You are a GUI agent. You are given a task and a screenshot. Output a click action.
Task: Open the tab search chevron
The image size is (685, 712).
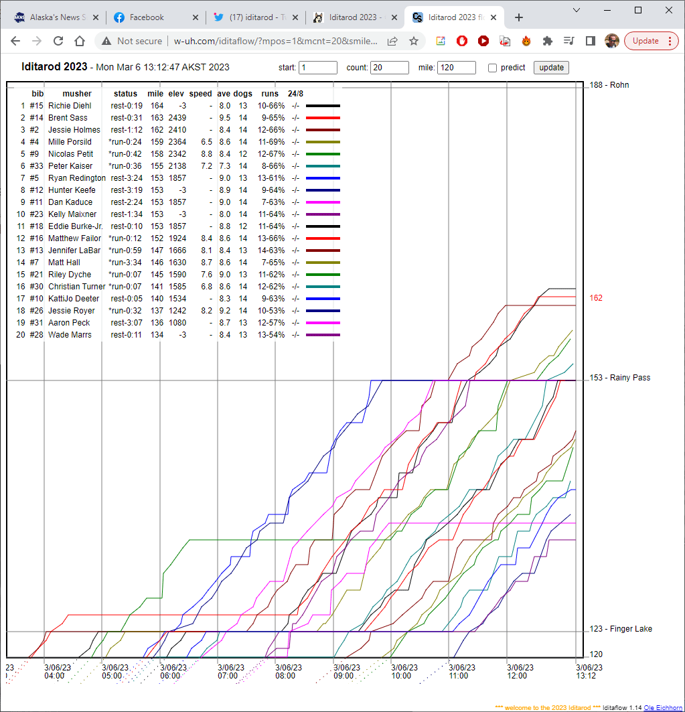577,10
